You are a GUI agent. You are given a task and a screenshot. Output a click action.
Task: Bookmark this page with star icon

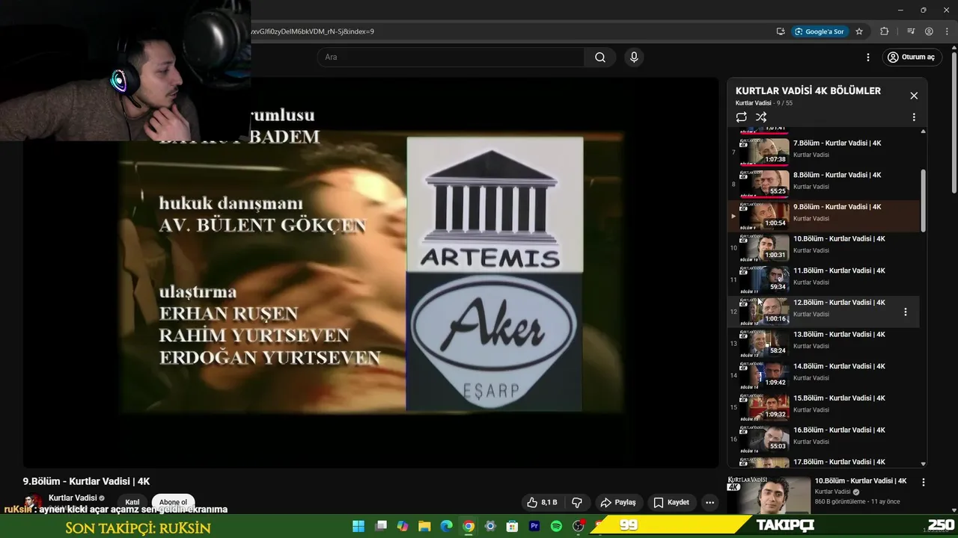pyautogui.click(x=859, y=31)
